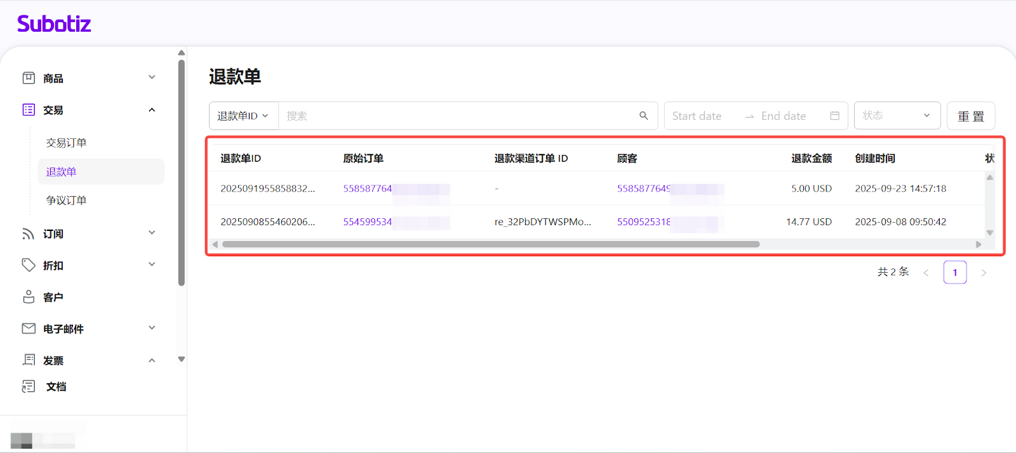The width and height of the screenshot is (1016, 453).
Task: Open the 文档 documents icon
Action: coord(29,386)
